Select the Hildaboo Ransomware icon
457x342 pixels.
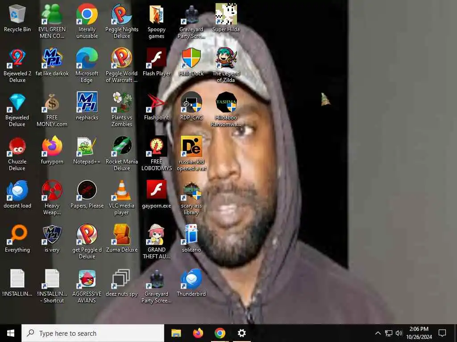[x=226, y=102]
